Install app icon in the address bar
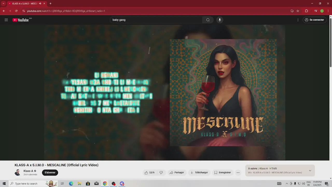Image resolution: width=332 pixels, height=187 pixels. (x=292, y=11)
